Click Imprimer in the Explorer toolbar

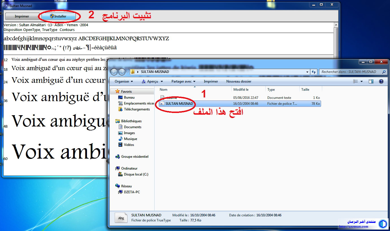(211, 81)
